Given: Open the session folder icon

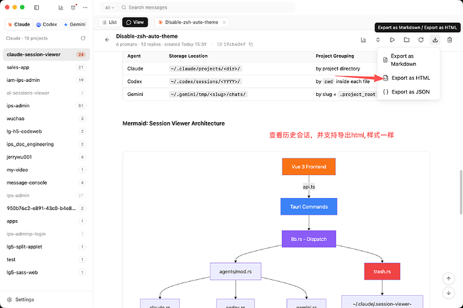Looking at the screenshot, I should point(407,40).
